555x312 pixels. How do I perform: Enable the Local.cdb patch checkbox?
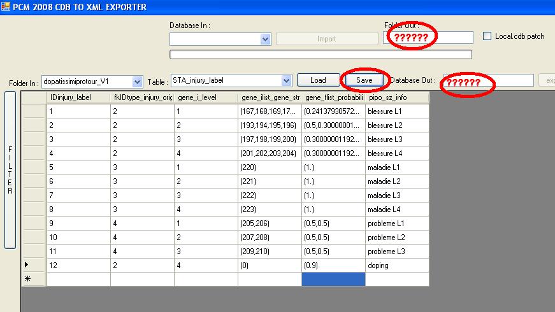(487, 36)
